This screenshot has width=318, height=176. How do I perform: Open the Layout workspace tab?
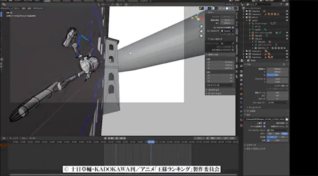click(x=46, y=1)
